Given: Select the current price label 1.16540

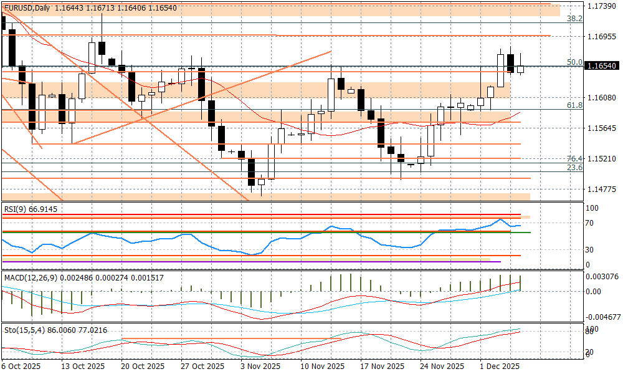Looking at the screenshot, I should 602,65.
